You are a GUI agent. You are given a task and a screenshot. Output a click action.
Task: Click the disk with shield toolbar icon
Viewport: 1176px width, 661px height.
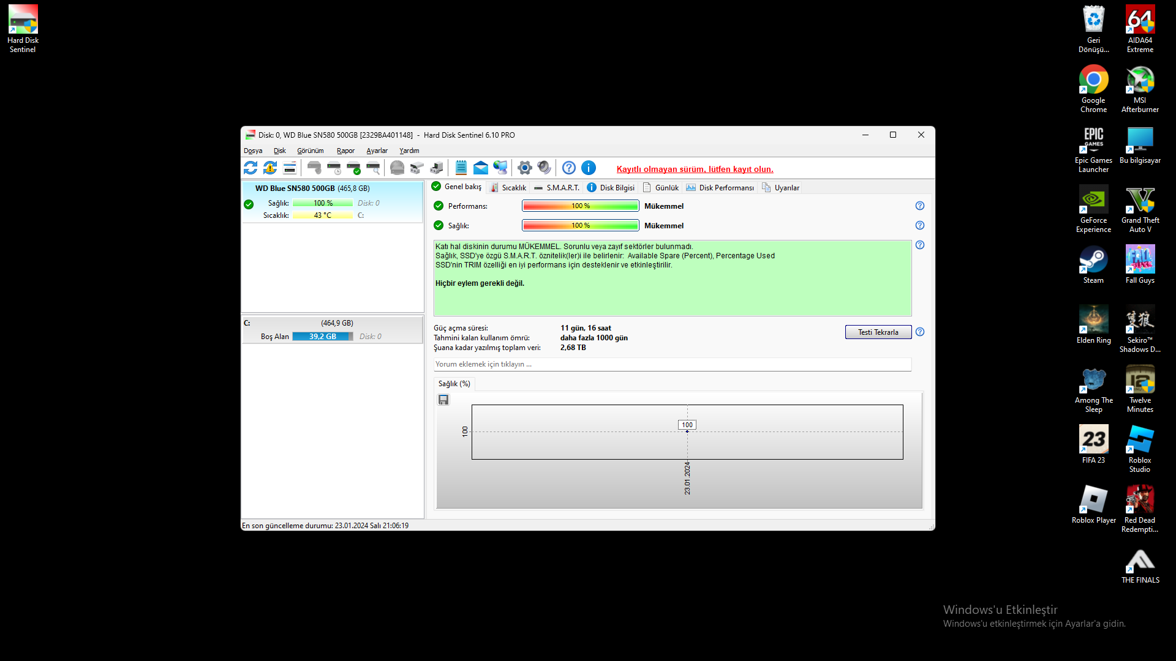pyautogui.click(x=314, y=168)
